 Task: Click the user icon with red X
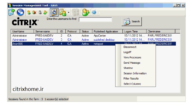(x=34, y=12)
